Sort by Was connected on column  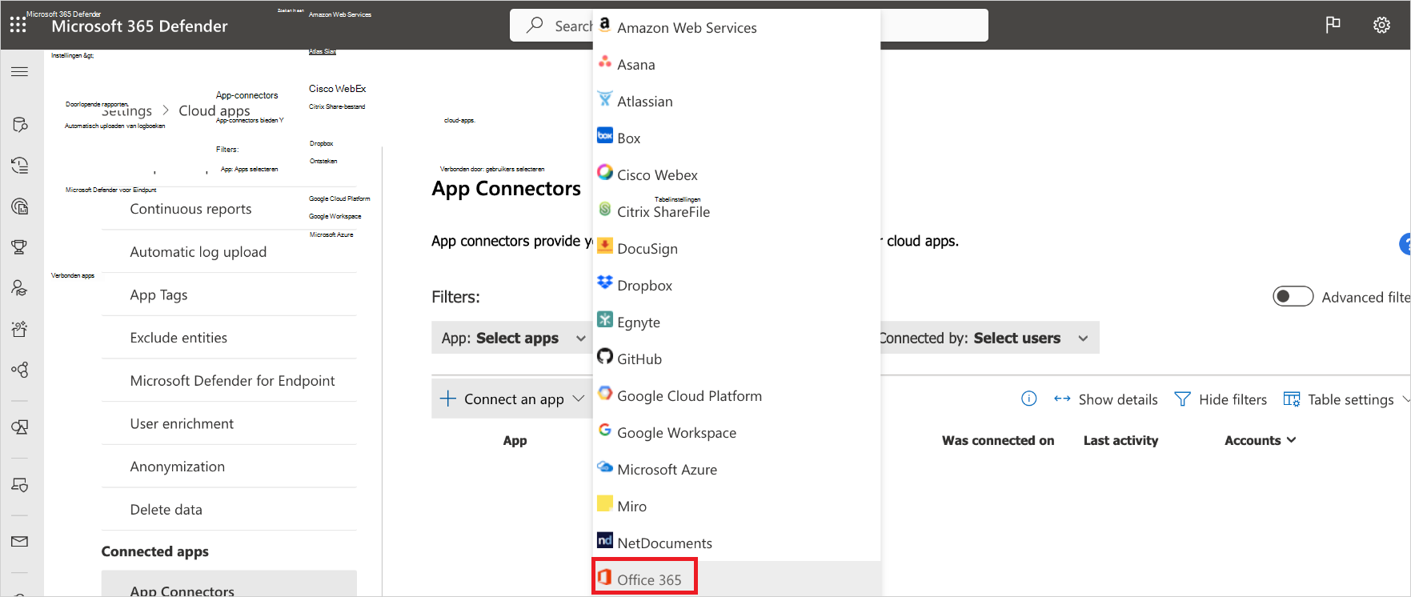point(998,440)
